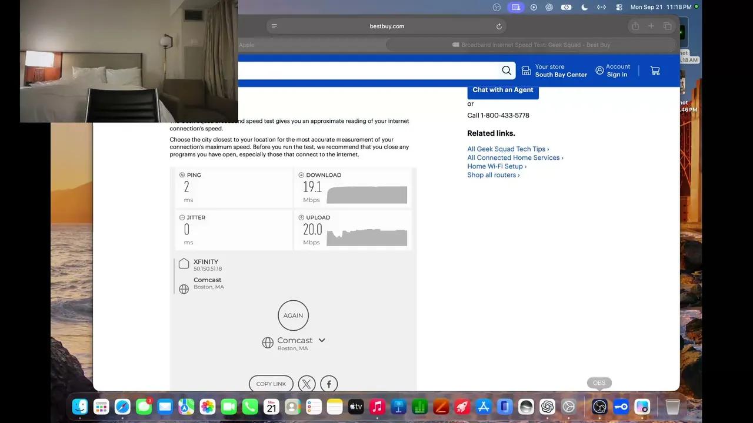Open the Best Buy shopping cart

tap(655, 70)
